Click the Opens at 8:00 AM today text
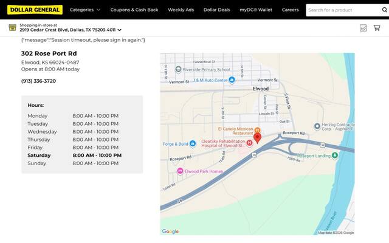The image size is (389, 243). tap(50, 69)
